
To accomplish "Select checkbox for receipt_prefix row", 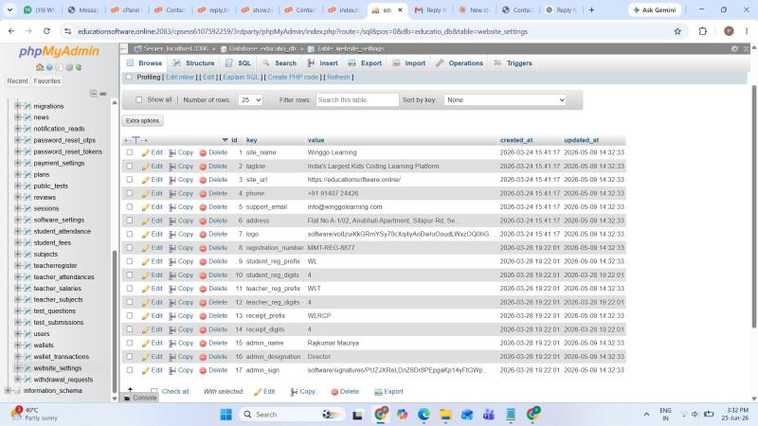I will pyautogui.click(x=130, y=316).
